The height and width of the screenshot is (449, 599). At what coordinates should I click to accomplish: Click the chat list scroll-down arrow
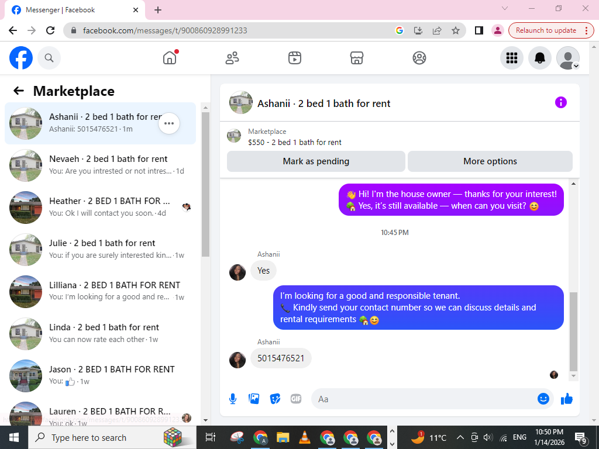coord(205,420)
